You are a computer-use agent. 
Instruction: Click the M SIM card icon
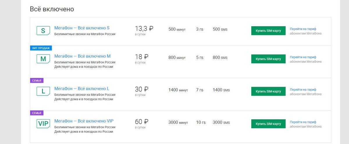point(43,59)
